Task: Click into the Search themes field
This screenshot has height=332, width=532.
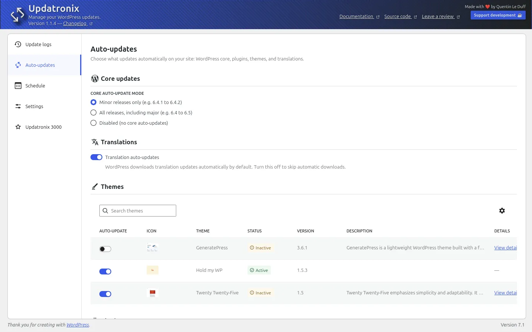Action: [x=138, y=211]
